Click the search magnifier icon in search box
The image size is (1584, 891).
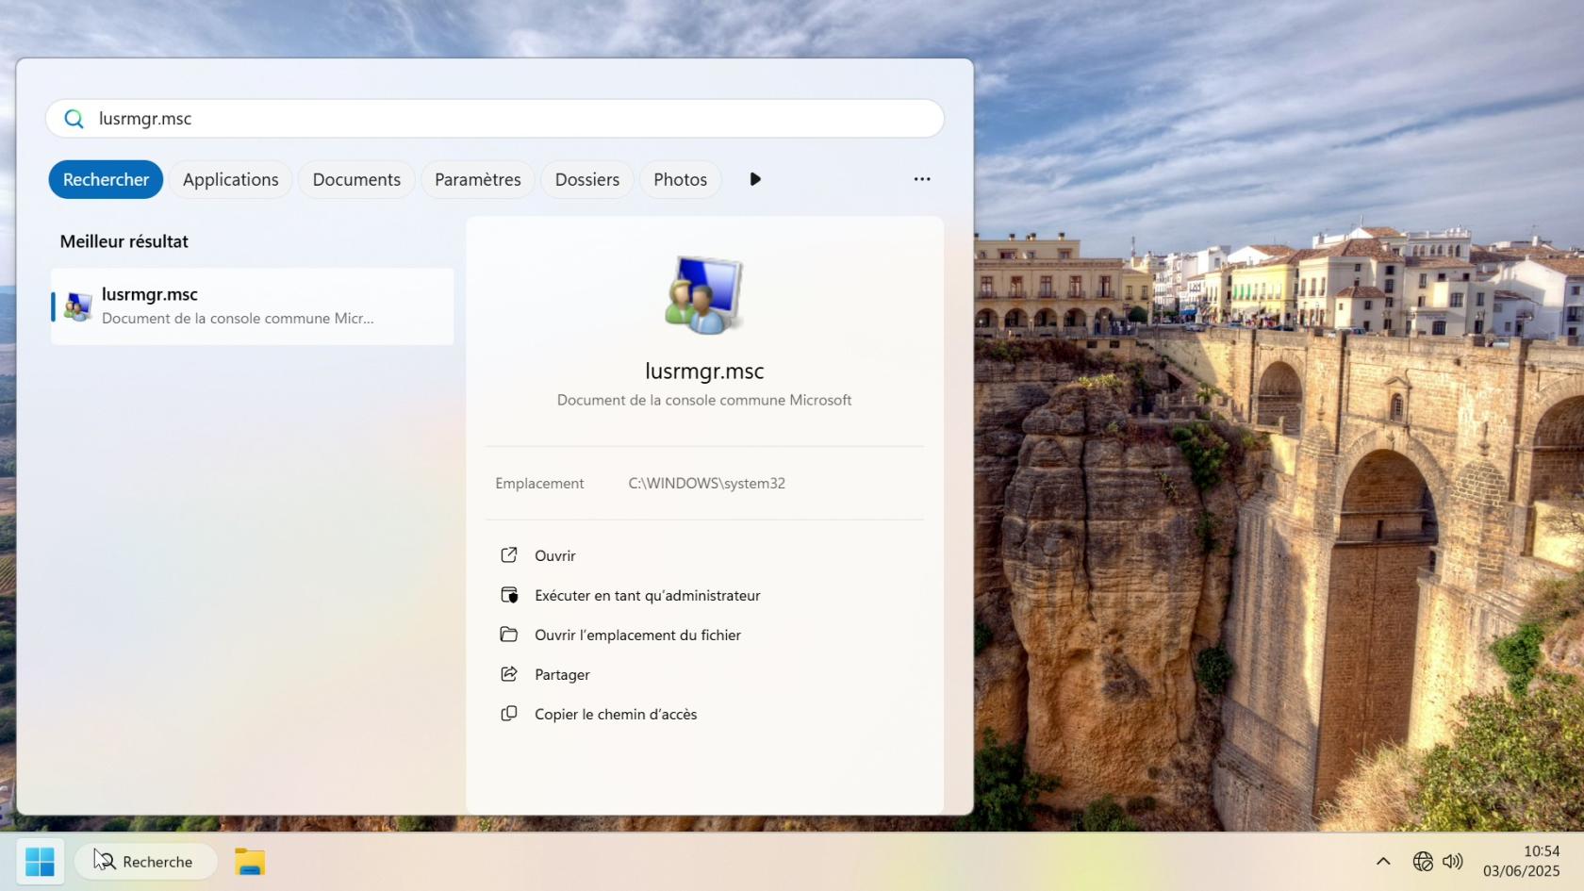tap(74, 119)
